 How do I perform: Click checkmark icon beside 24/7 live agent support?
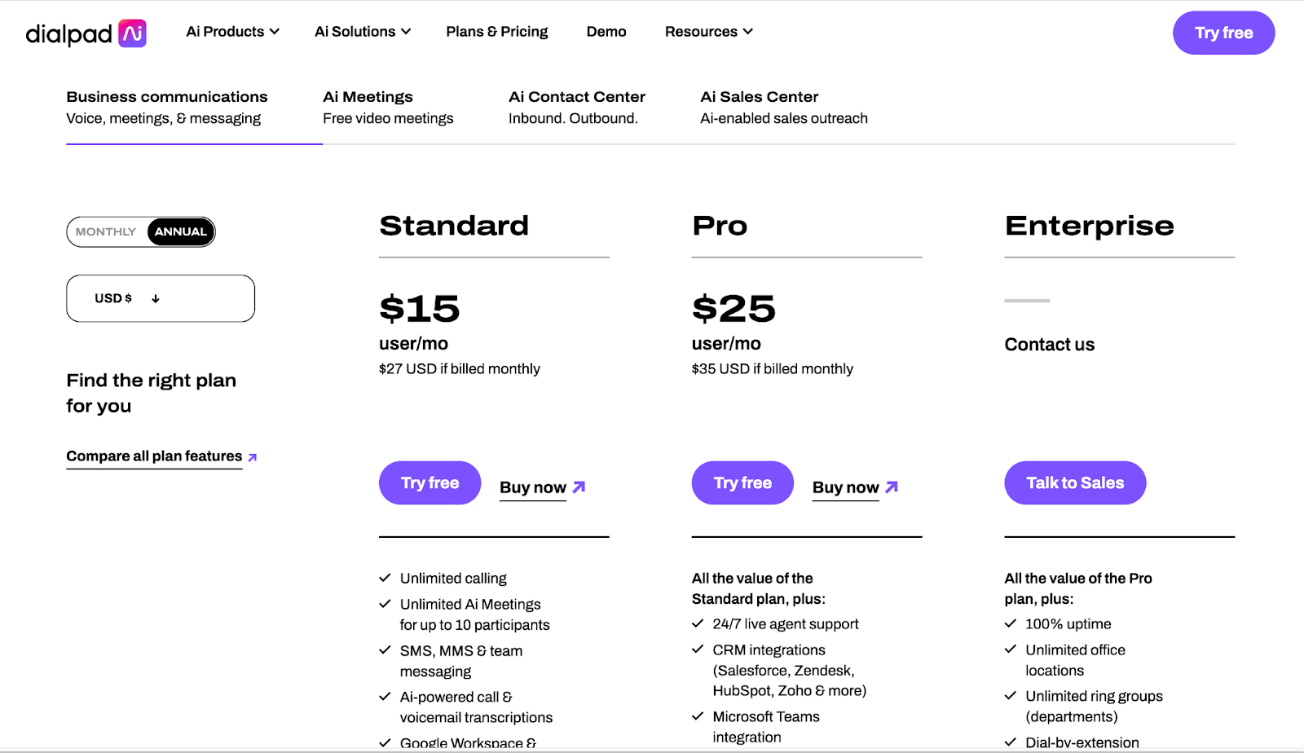tap(698, 623)
